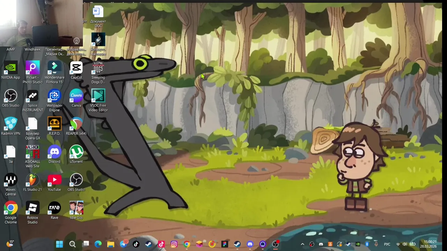Image resolution: width=447 pixels, height=251 pixels.
Task: Launch Radmin VPN
Action: (10, 127)
